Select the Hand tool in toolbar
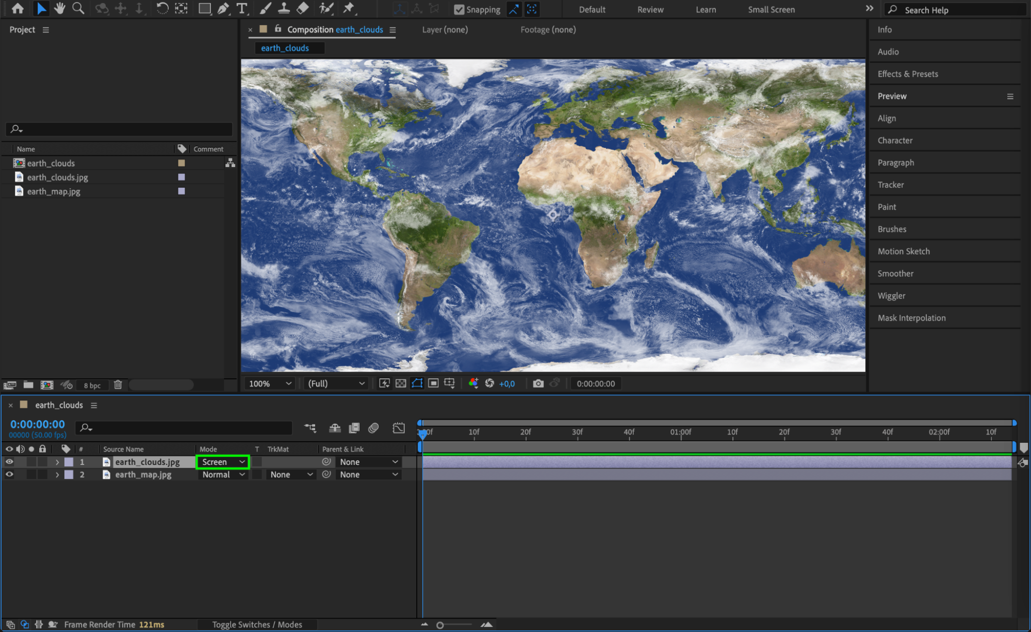The width and height of the screenshot is (1031, 632). coord(60,8)
